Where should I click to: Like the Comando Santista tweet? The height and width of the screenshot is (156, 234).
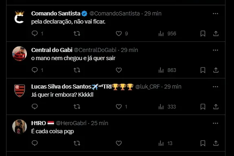pos(119,33)
